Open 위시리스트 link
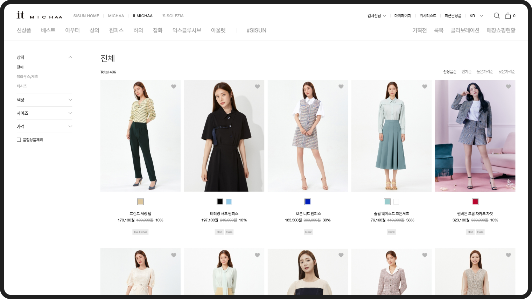Image resolution: width=532 pixels, height=299 pixels. pyautogui.click(x=428, y=16)
